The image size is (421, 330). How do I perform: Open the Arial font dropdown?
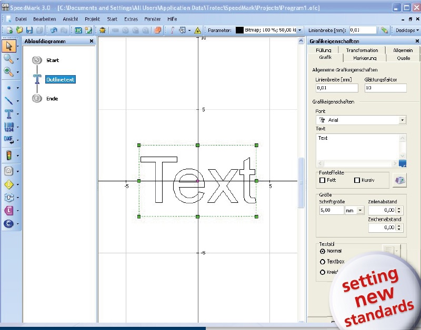[x=402, y=120]
